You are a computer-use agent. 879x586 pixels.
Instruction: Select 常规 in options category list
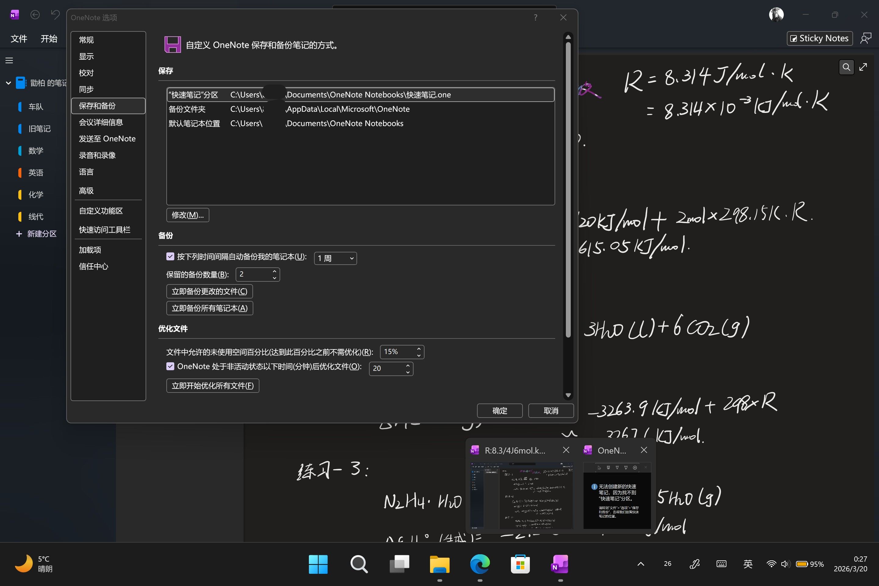108,40
